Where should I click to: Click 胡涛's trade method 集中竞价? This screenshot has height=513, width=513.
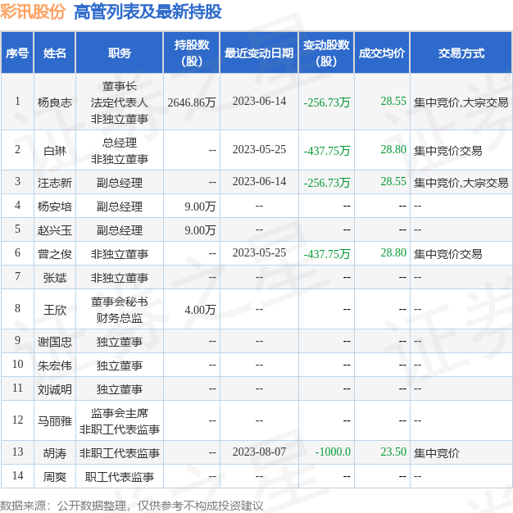(437, 453)
